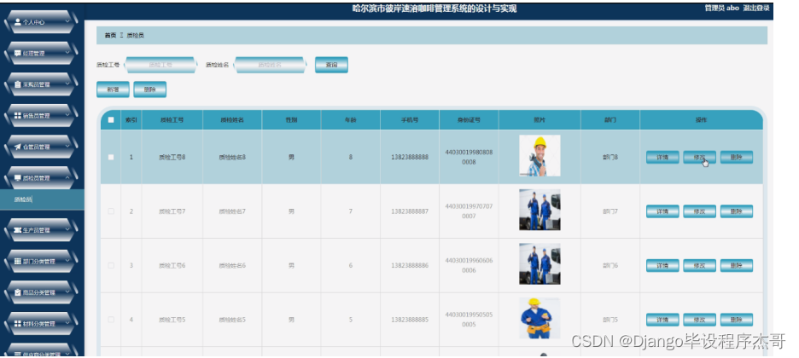Viewport: 799px width, 358px height.
Task: Check the checkbox for row 4
Action: (111, 320)
